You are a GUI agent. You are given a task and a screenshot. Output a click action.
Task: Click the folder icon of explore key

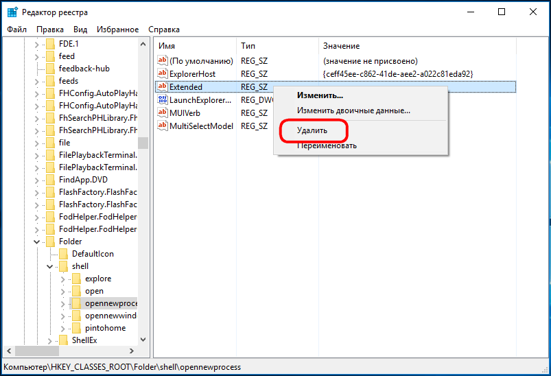click(x=77, y=279)
